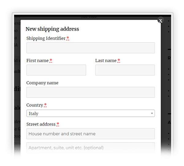Click the First name label

tap(37, 61)
